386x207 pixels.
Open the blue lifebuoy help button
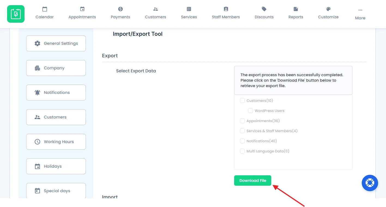tap(370, 183)
